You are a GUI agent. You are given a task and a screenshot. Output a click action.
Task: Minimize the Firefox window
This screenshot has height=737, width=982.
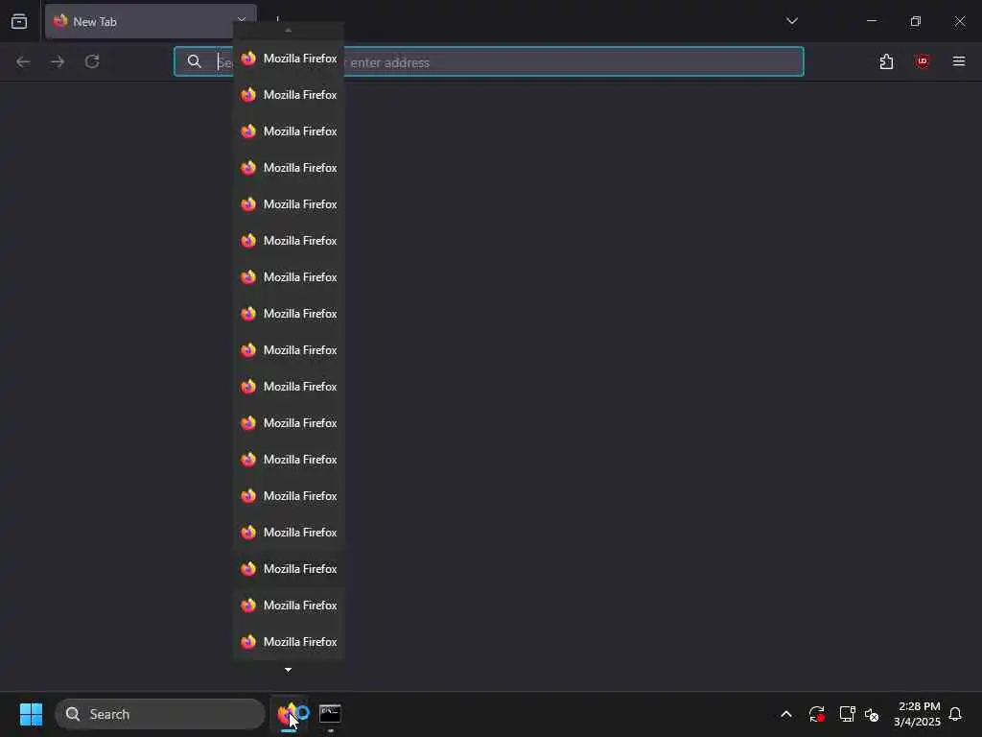871,21
